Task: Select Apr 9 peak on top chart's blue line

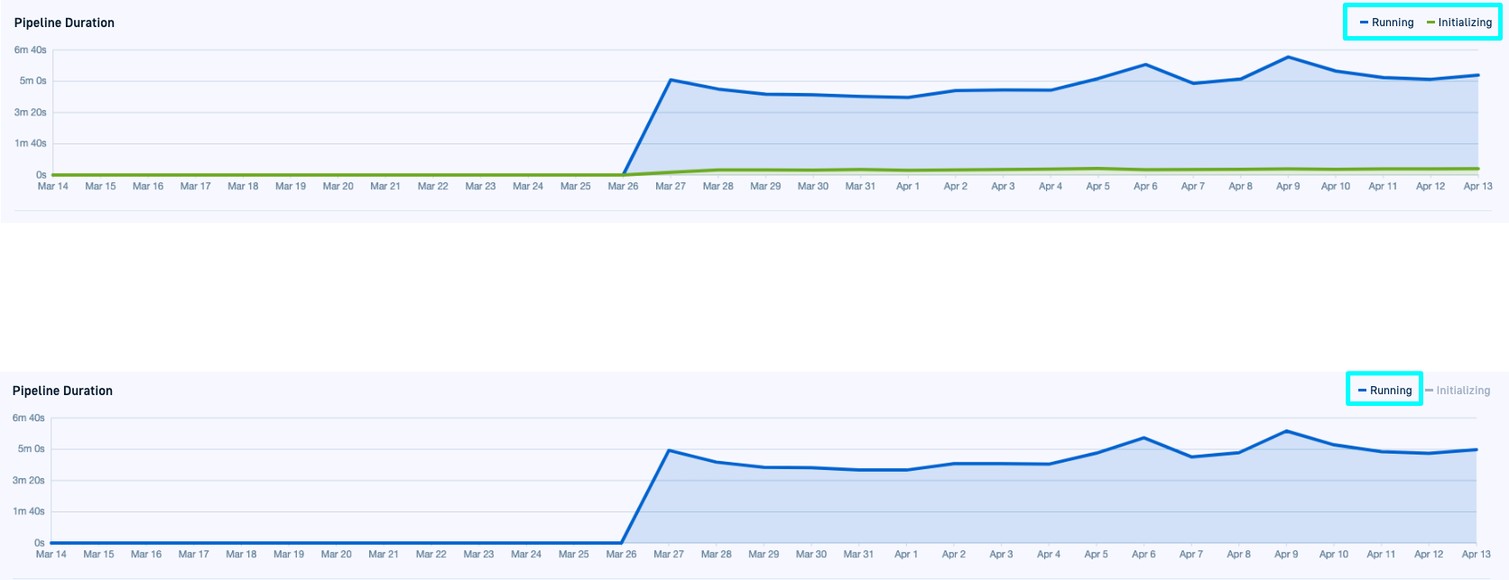Action: [x=1288, y=57]
